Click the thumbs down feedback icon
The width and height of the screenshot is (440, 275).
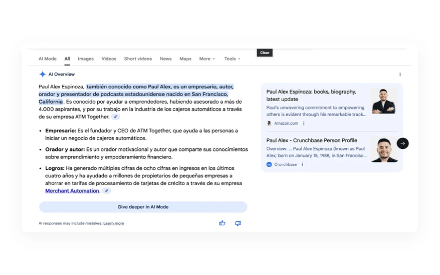238,224
